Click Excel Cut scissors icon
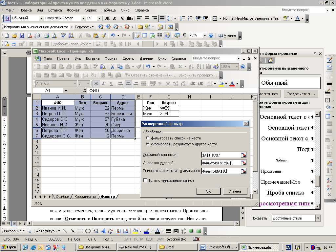The image size is (336, 252). 112,67
